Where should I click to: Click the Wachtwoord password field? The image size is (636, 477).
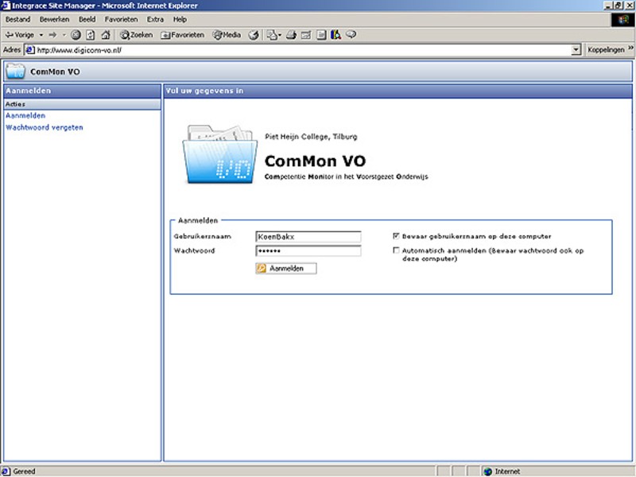pyautogui.click(x=308, y=250)
